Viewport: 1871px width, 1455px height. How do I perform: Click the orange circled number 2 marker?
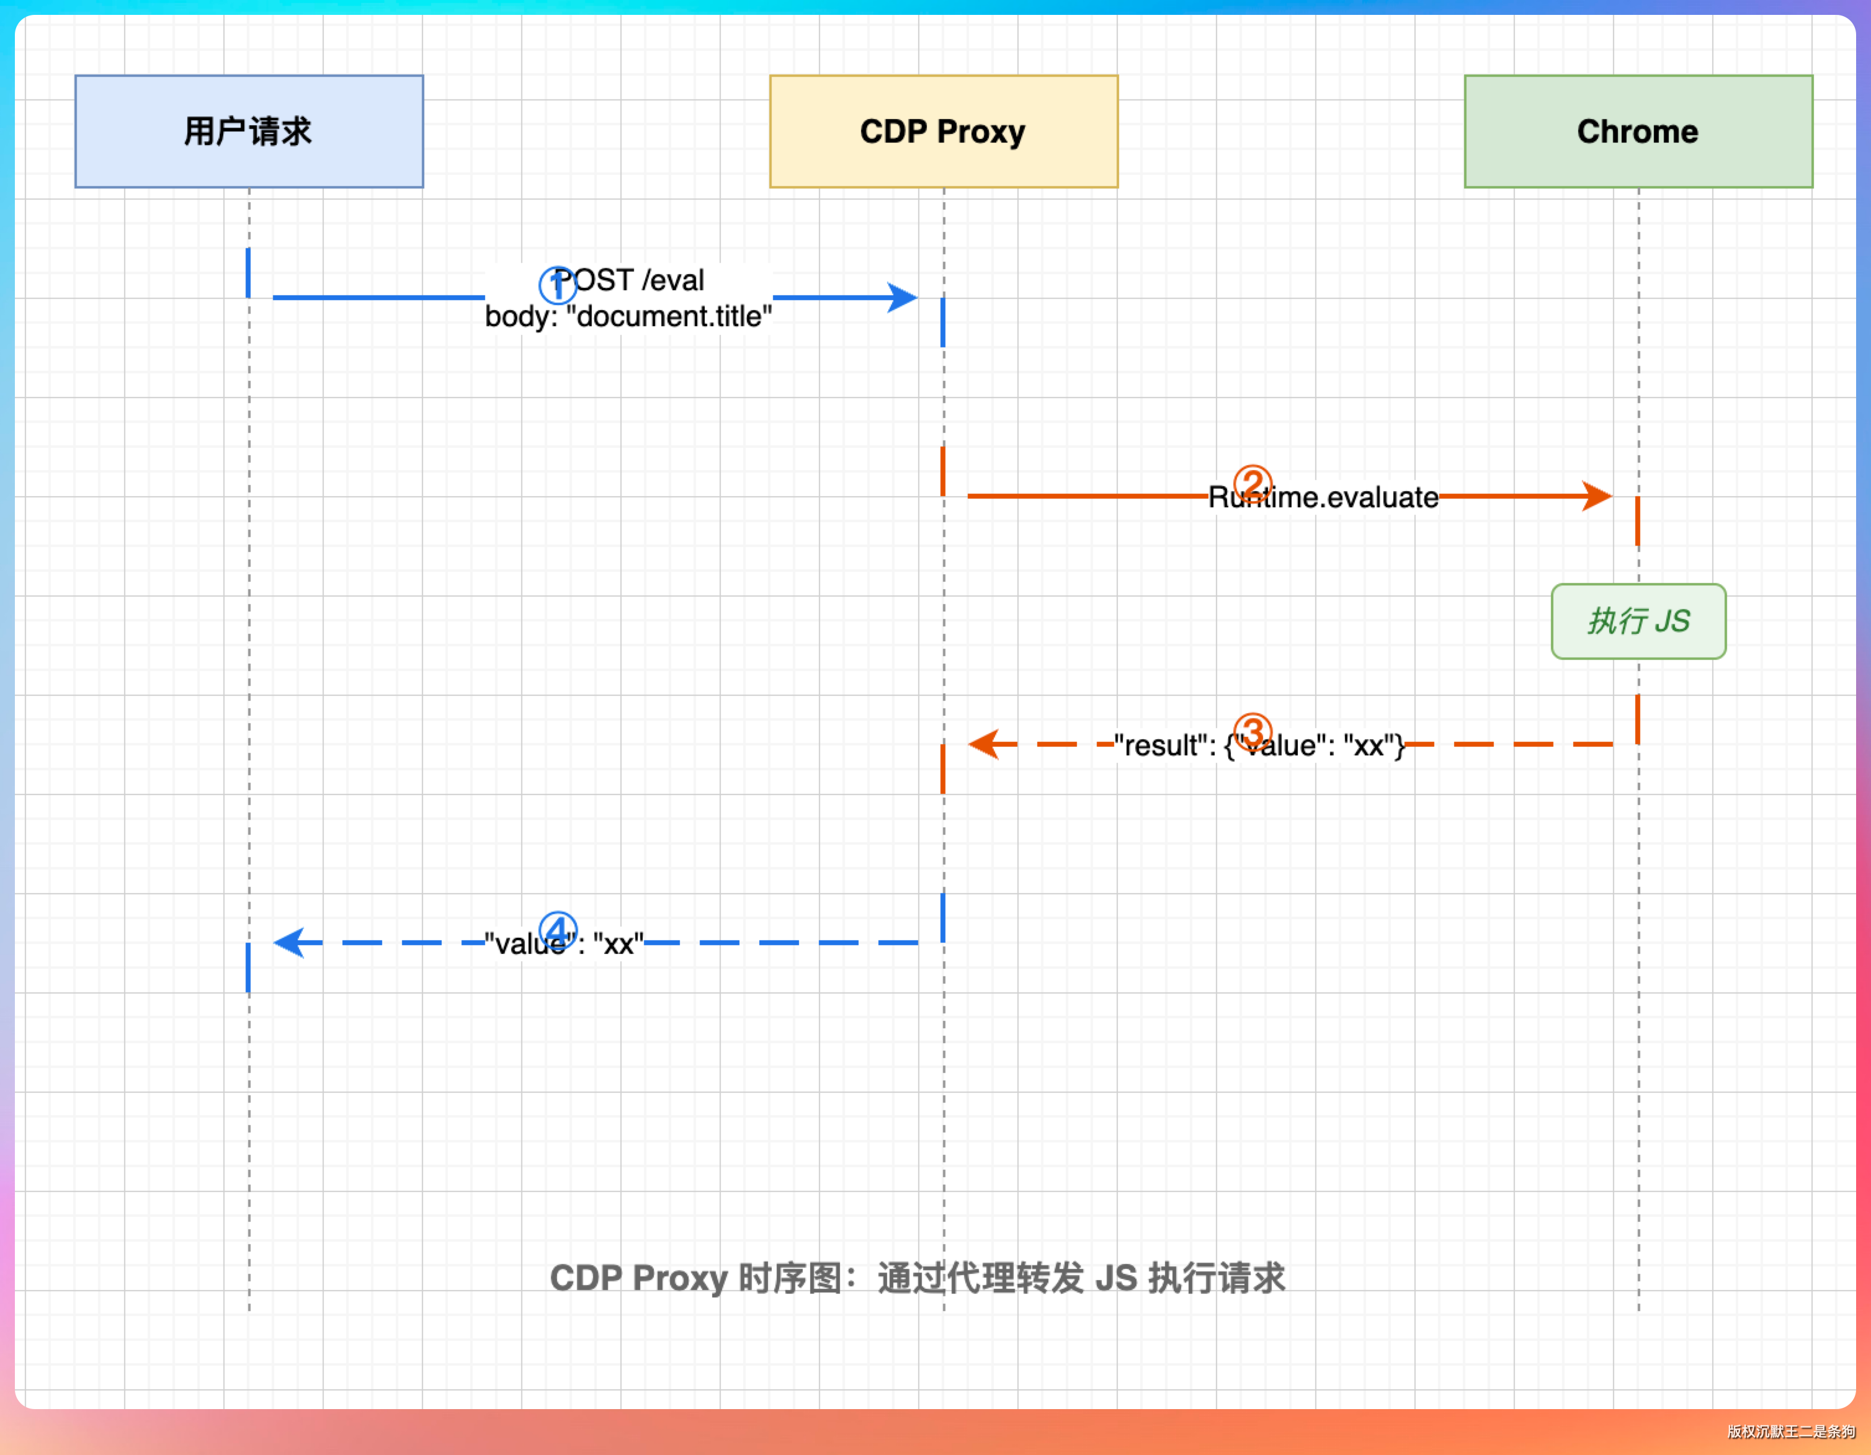[1252, 484]
